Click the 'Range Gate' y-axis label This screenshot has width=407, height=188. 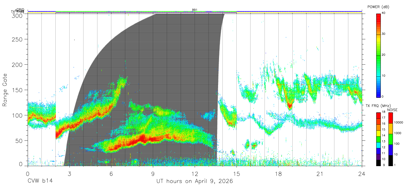(x=5, y=90)
